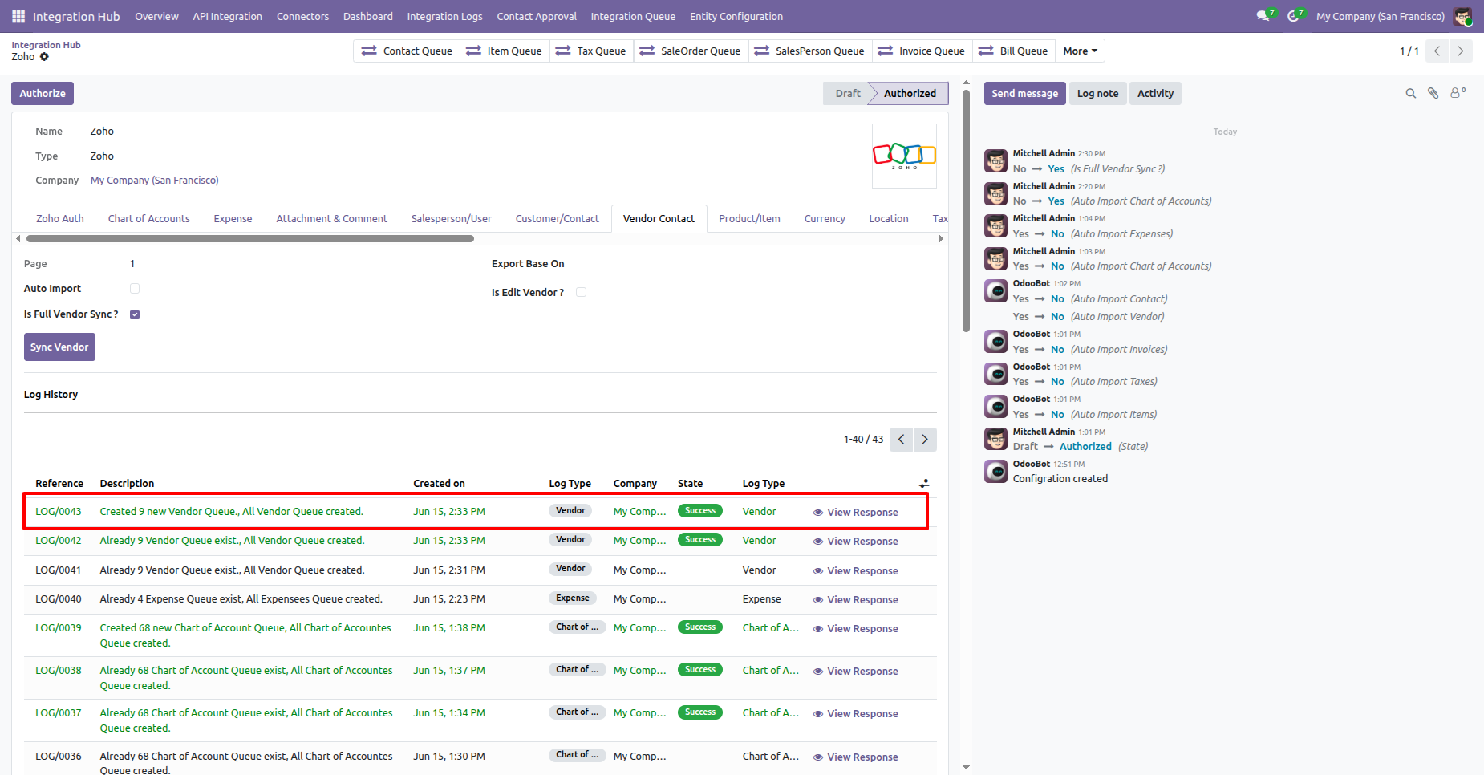Viewport: 1484px width, 775px height.
Task: Uncheck Is Full Vendor Sync checkbox
Action: pos(135,314)
